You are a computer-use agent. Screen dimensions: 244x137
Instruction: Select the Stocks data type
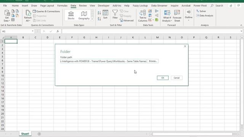71,15
